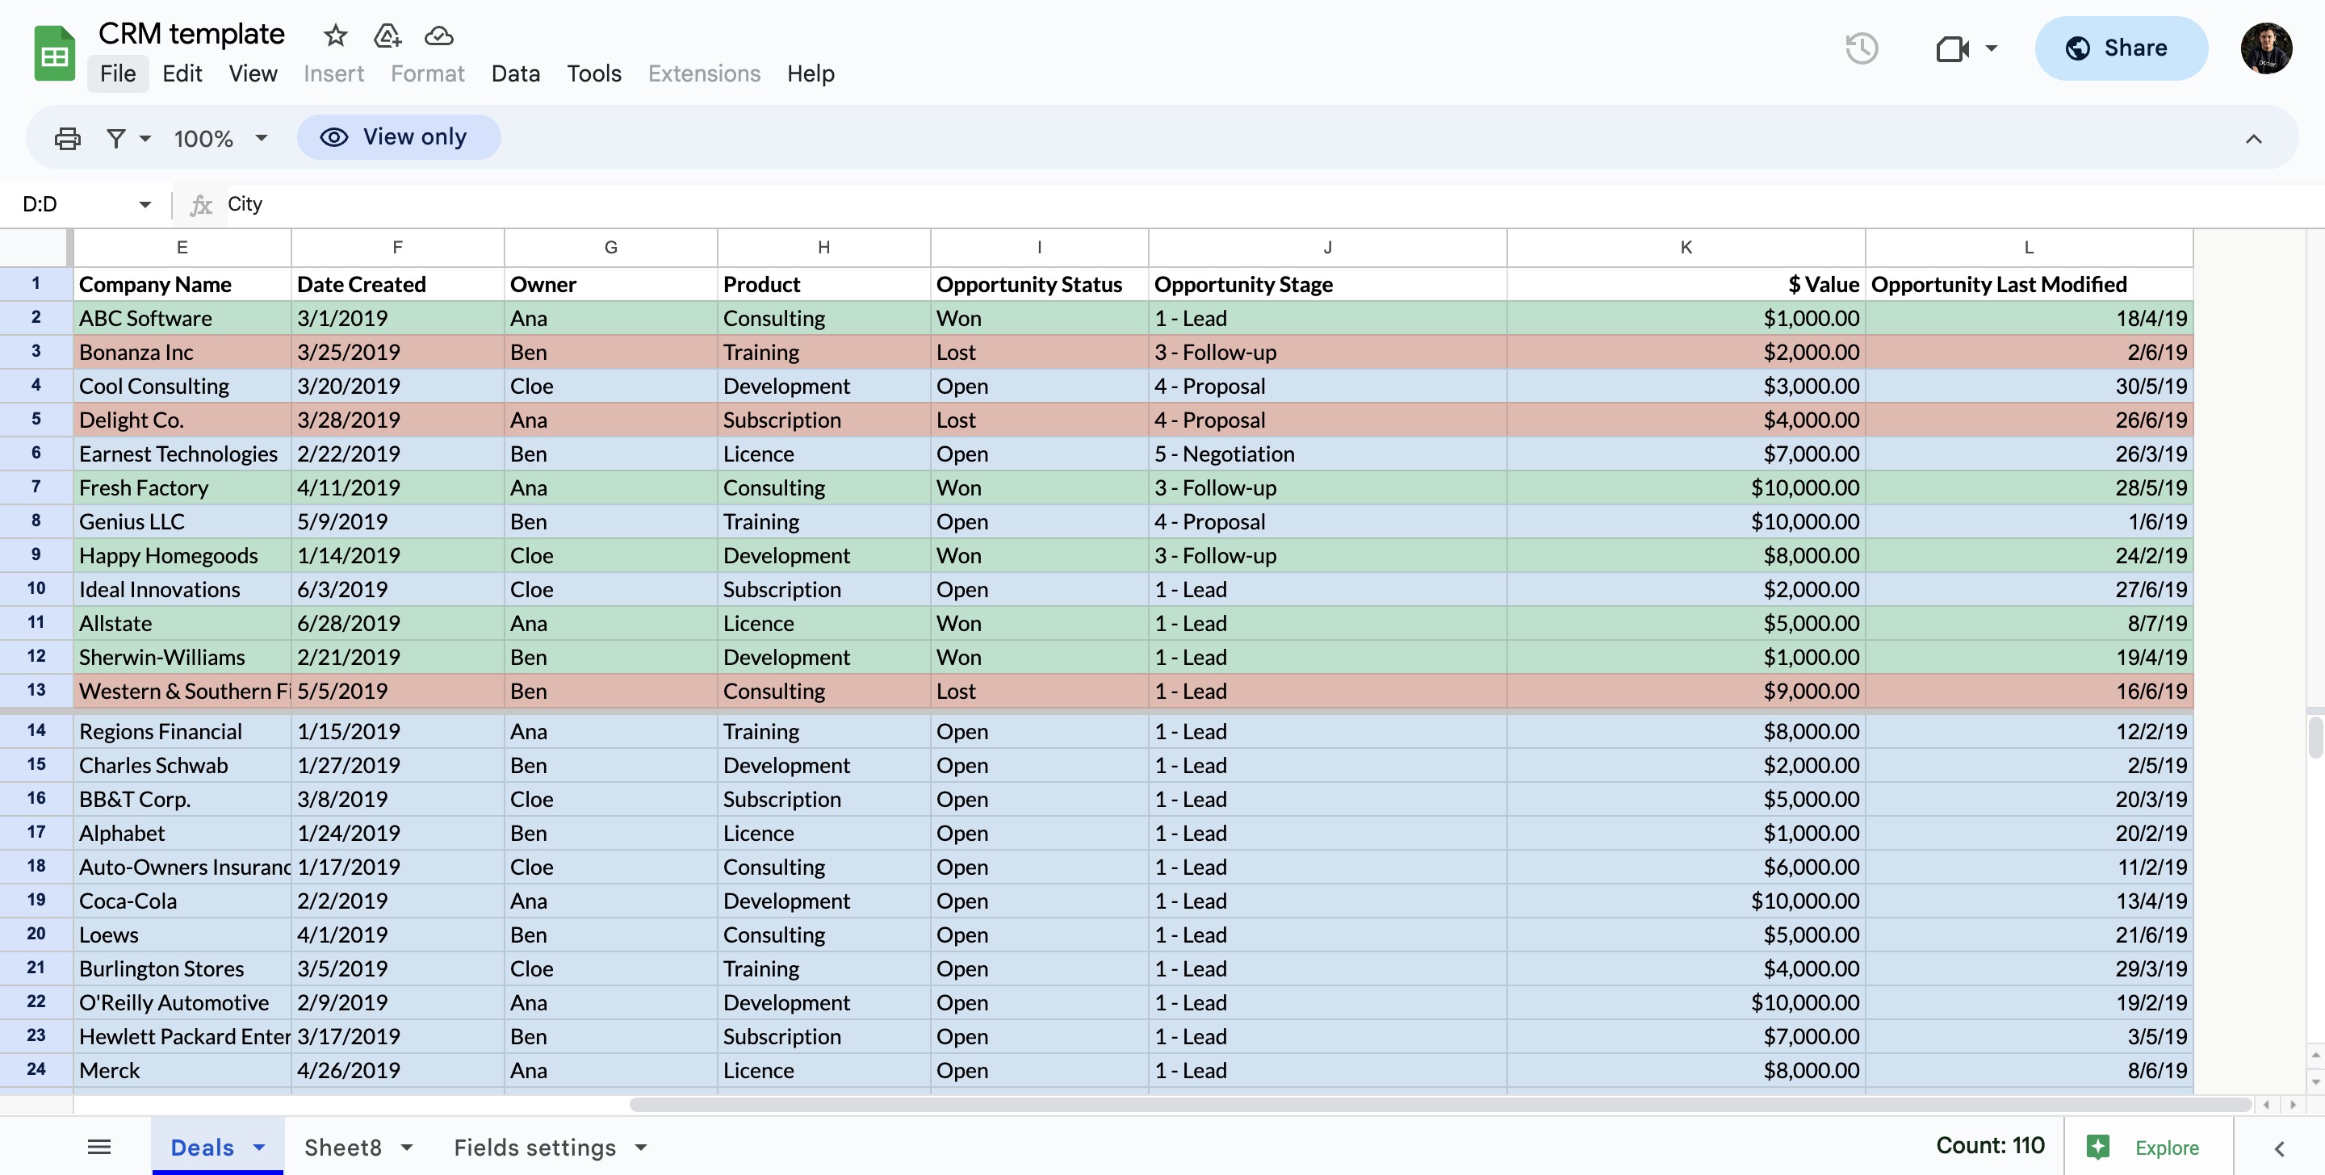Open the Sheet8 tab menu arrow

pyautogui.click(x=406, y=1147)
